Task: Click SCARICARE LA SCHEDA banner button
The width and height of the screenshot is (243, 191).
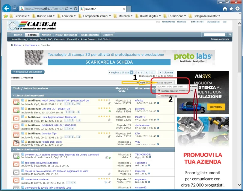Action: [x=109, y=62]
